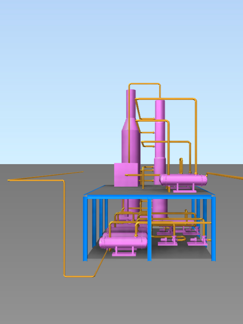243x324 pixels.
Task: Select the blue front beam of the platform
Action: point(150,196)
